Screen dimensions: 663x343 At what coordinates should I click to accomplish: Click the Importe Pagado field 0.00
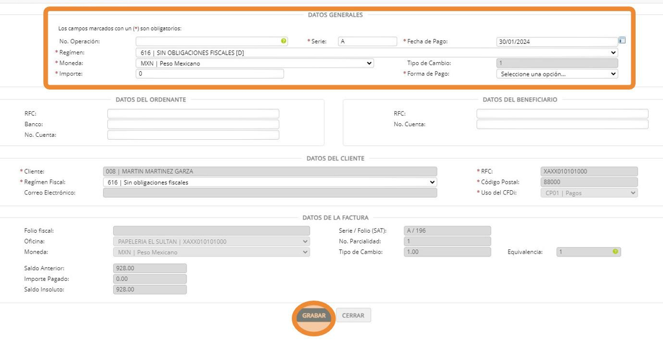pos(150,278)
